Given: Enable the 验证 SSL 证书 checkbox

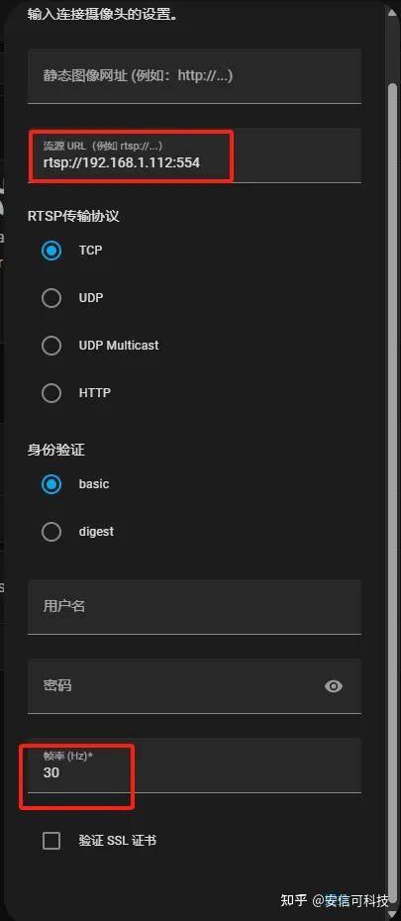Looking at the screenshot, I should coord(51,841).
